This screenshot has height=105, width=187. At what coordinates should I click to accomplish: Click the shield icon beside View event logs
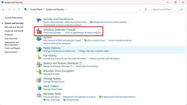pos(44,100)
